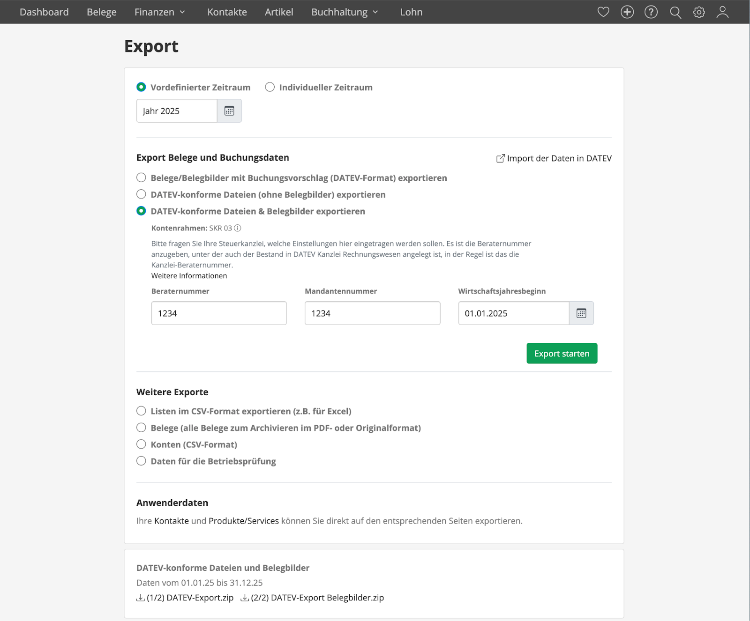Viewport: 750px width, 621px height.
Task: Open the settings gear icon
Action: point(699,12)
